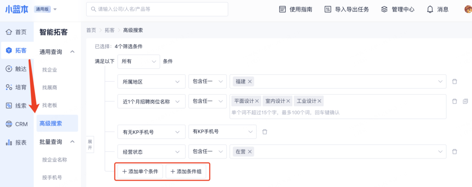Collapse the 通用查询 section
This screenshot has width=472, height=187.
click(72, 51)
